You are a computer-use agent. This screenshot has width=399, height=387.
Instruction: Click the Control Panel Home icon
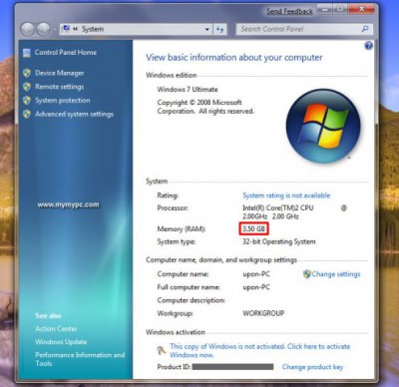(27, 53)
